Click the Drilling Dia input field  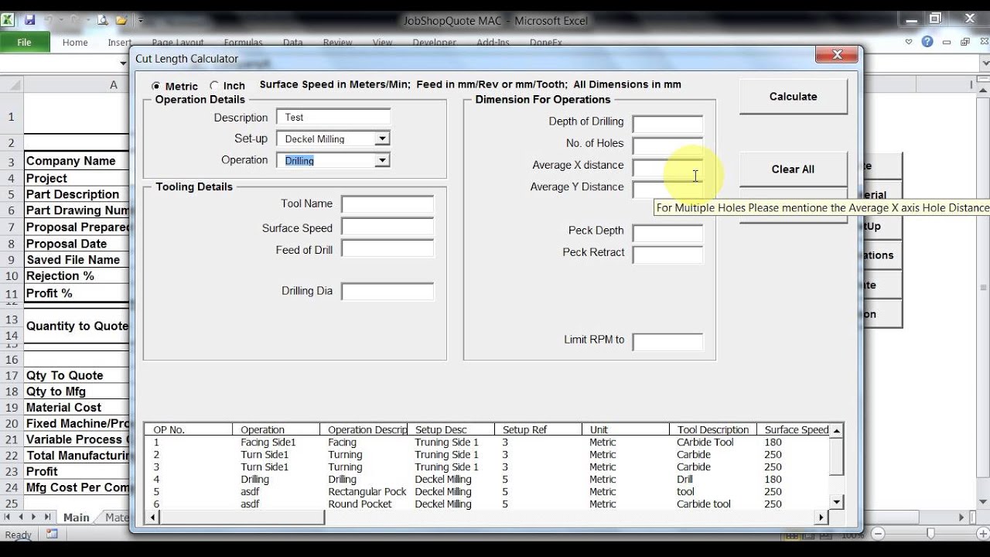(387, 292)
